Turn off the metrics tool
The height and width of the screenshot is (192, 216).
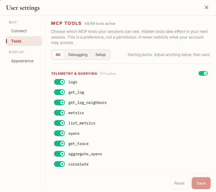pyautogui.click(x=59, y=113)
